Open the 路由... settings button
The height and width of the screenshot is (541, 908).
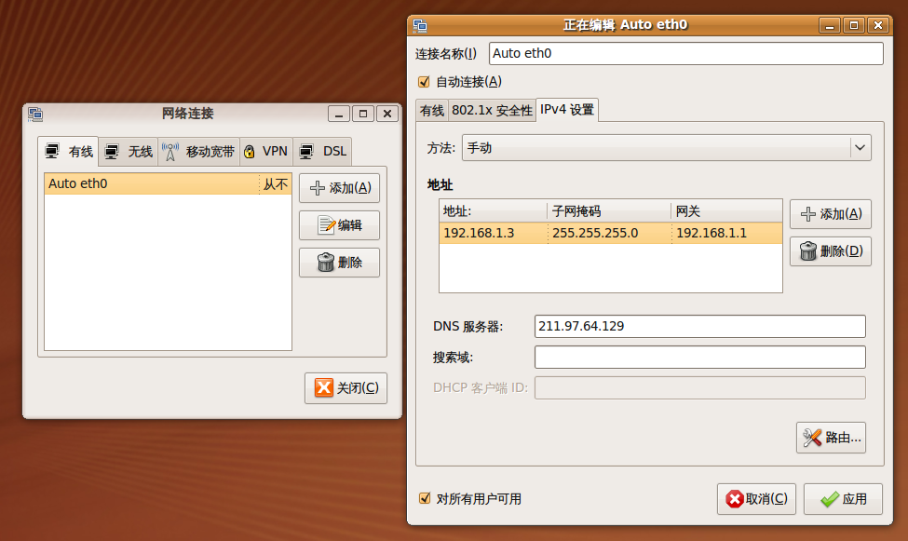831,438
